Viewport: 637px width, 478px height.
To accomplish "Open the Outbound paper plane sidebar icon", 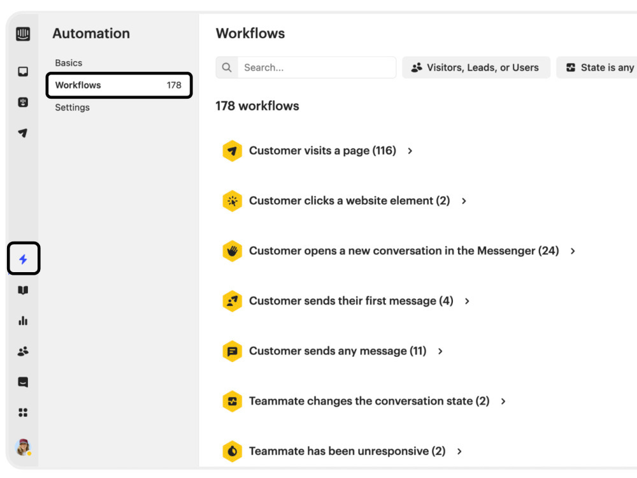I will 23,133.
